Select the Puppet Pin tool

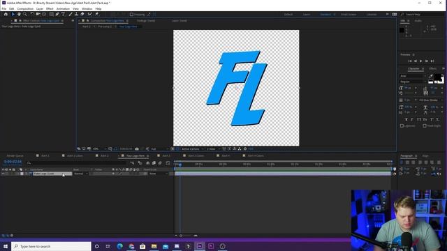97,14
